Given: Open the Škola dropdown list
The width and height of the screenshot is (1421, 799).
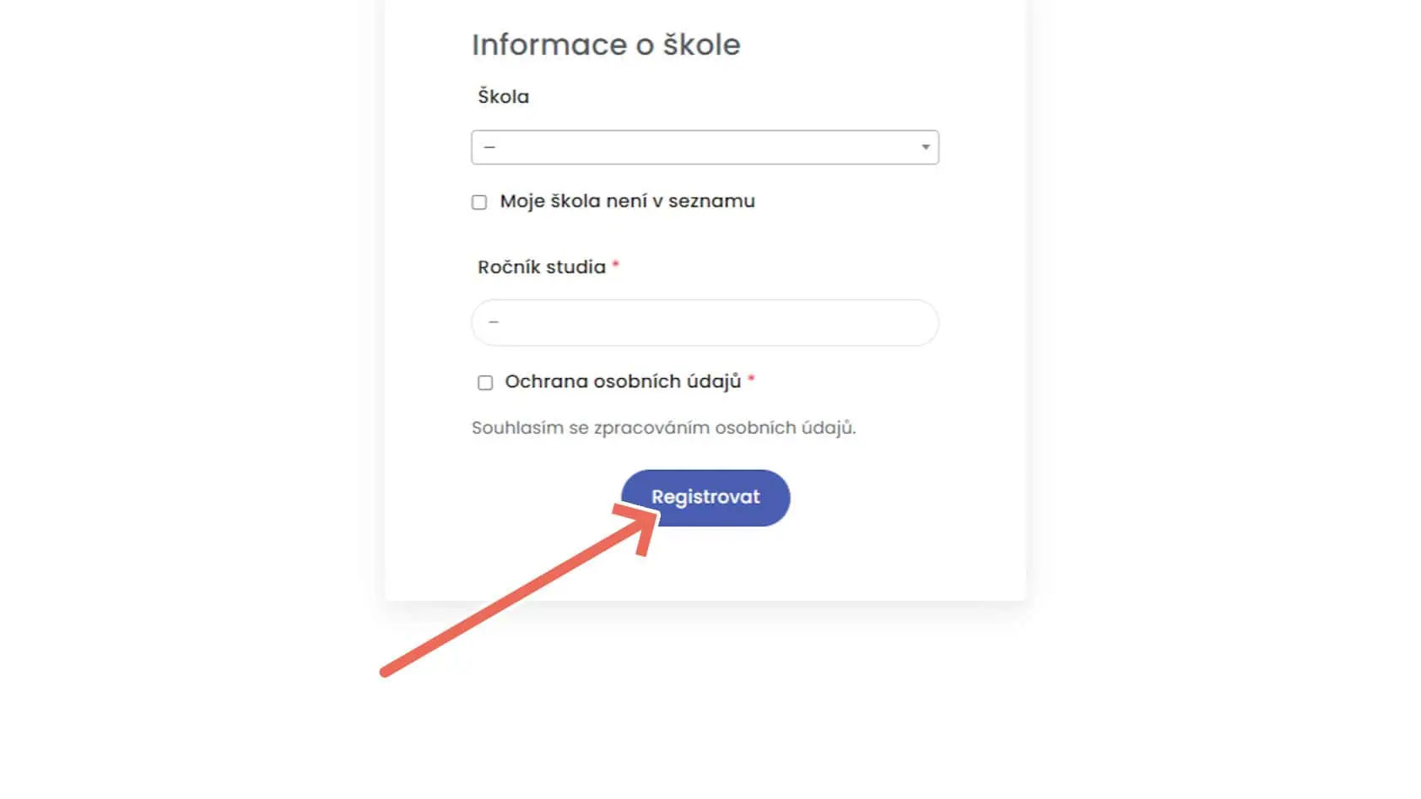Looking at the screenshot, I should click(704, 148).
